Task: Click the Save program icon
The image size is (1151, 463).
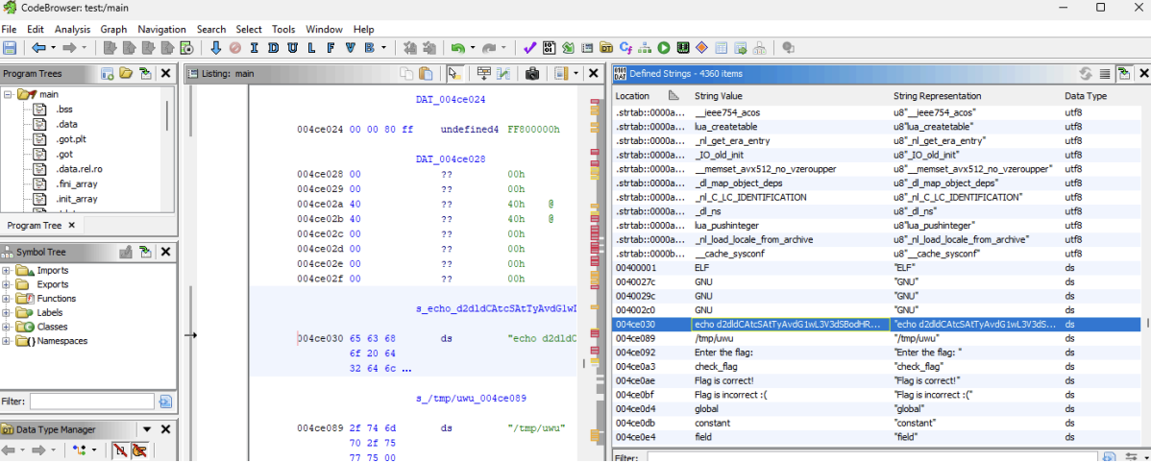Action: click(10, 48)
